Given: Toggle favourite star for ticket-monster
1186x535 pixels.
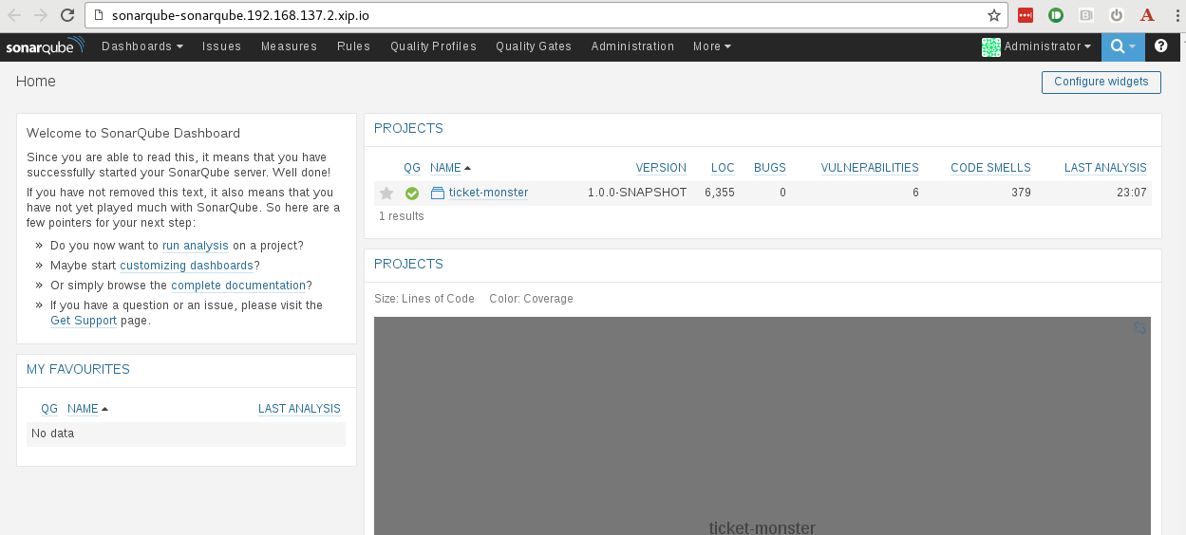Looking at the screenshot, I should [x=386, y=194].
